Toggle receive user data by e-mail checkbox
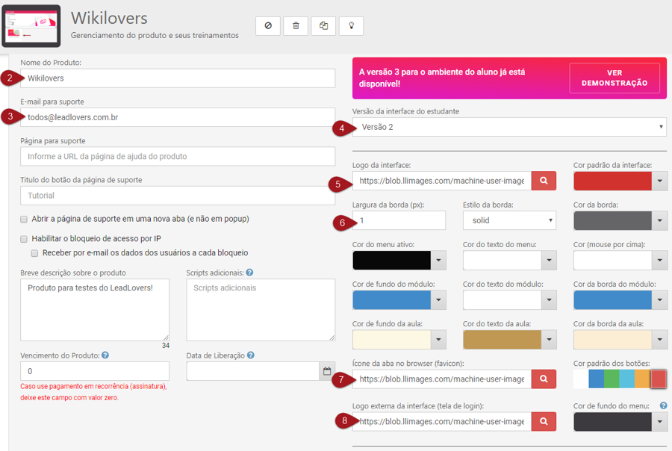Screen dimensions: 672x451 click(35, 253)
